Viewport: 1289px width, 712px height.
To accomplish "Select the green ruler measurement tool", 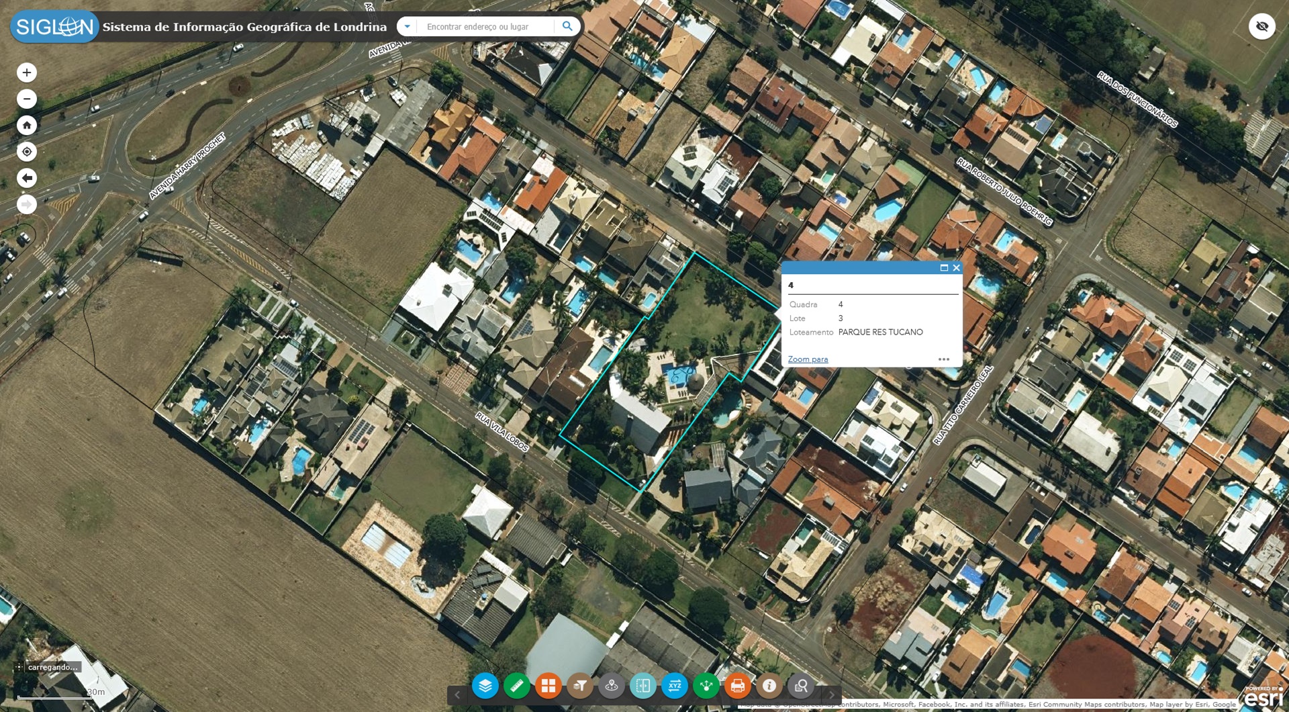I will 516,686.
